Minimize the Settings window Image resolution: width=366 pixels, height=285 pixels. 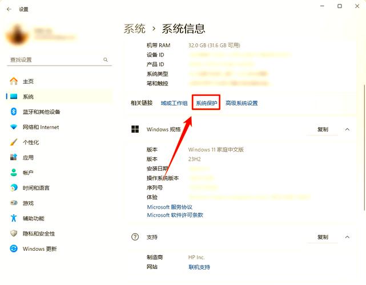pyautogui.click(x=323, y=6)
